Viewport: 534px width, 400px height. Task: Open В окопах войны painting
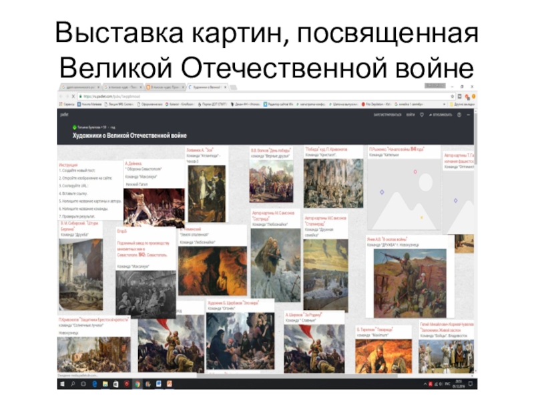pyautogui.click(x=410, y=283)
